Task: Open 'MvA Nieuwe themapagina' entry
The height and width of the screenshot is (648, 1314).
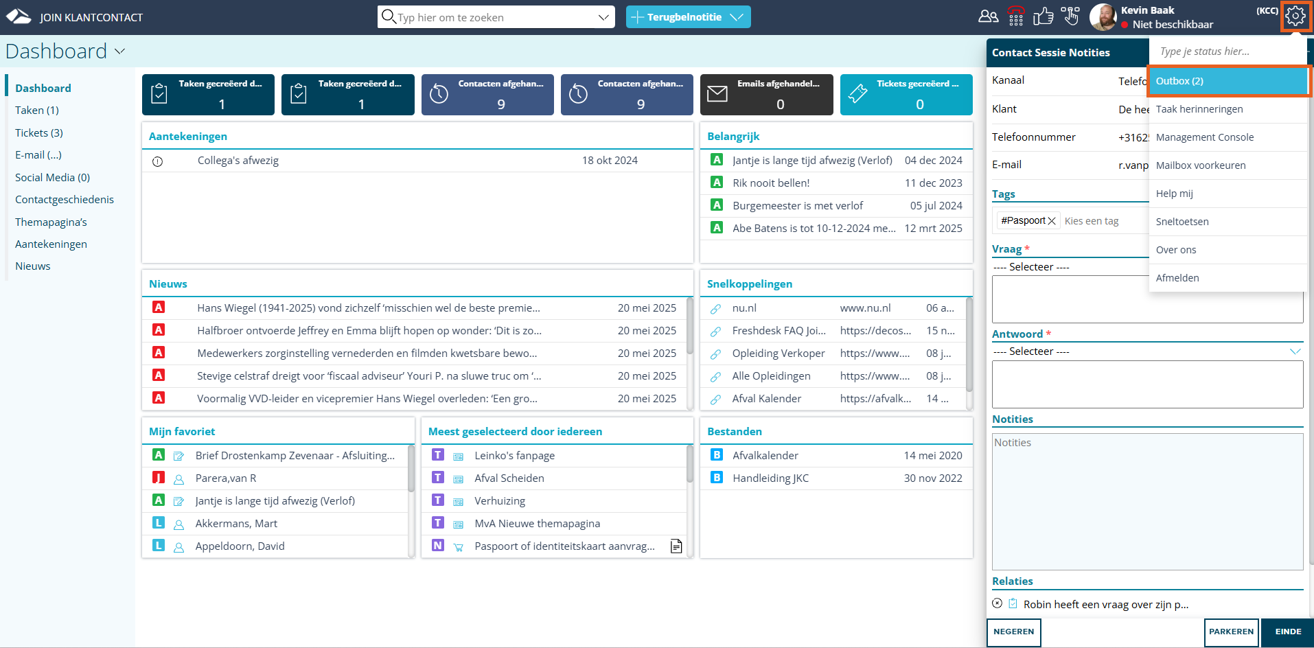Action: point(538,524)
